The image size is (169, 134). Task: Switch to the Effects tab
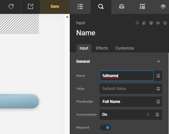(102, 48)
